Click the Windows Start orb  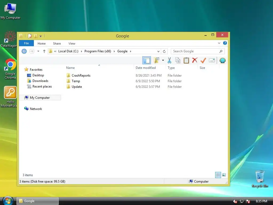(x=8, y=201)
